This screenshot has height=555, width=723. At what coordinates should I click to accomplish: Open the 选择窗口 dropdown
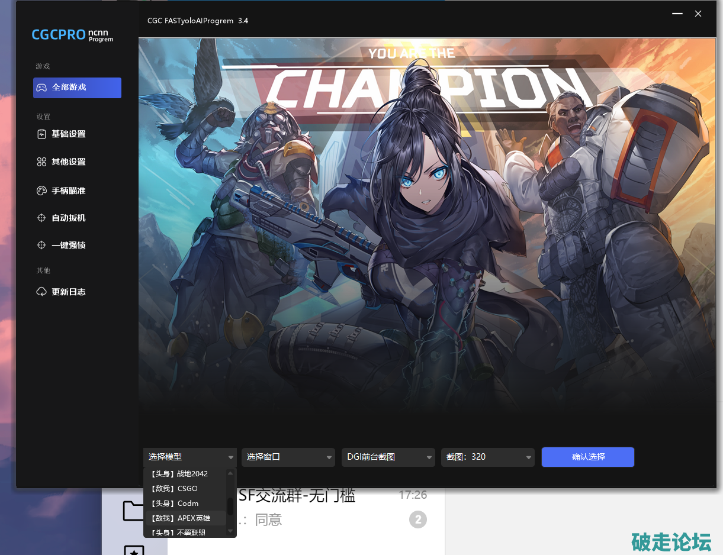288,457
